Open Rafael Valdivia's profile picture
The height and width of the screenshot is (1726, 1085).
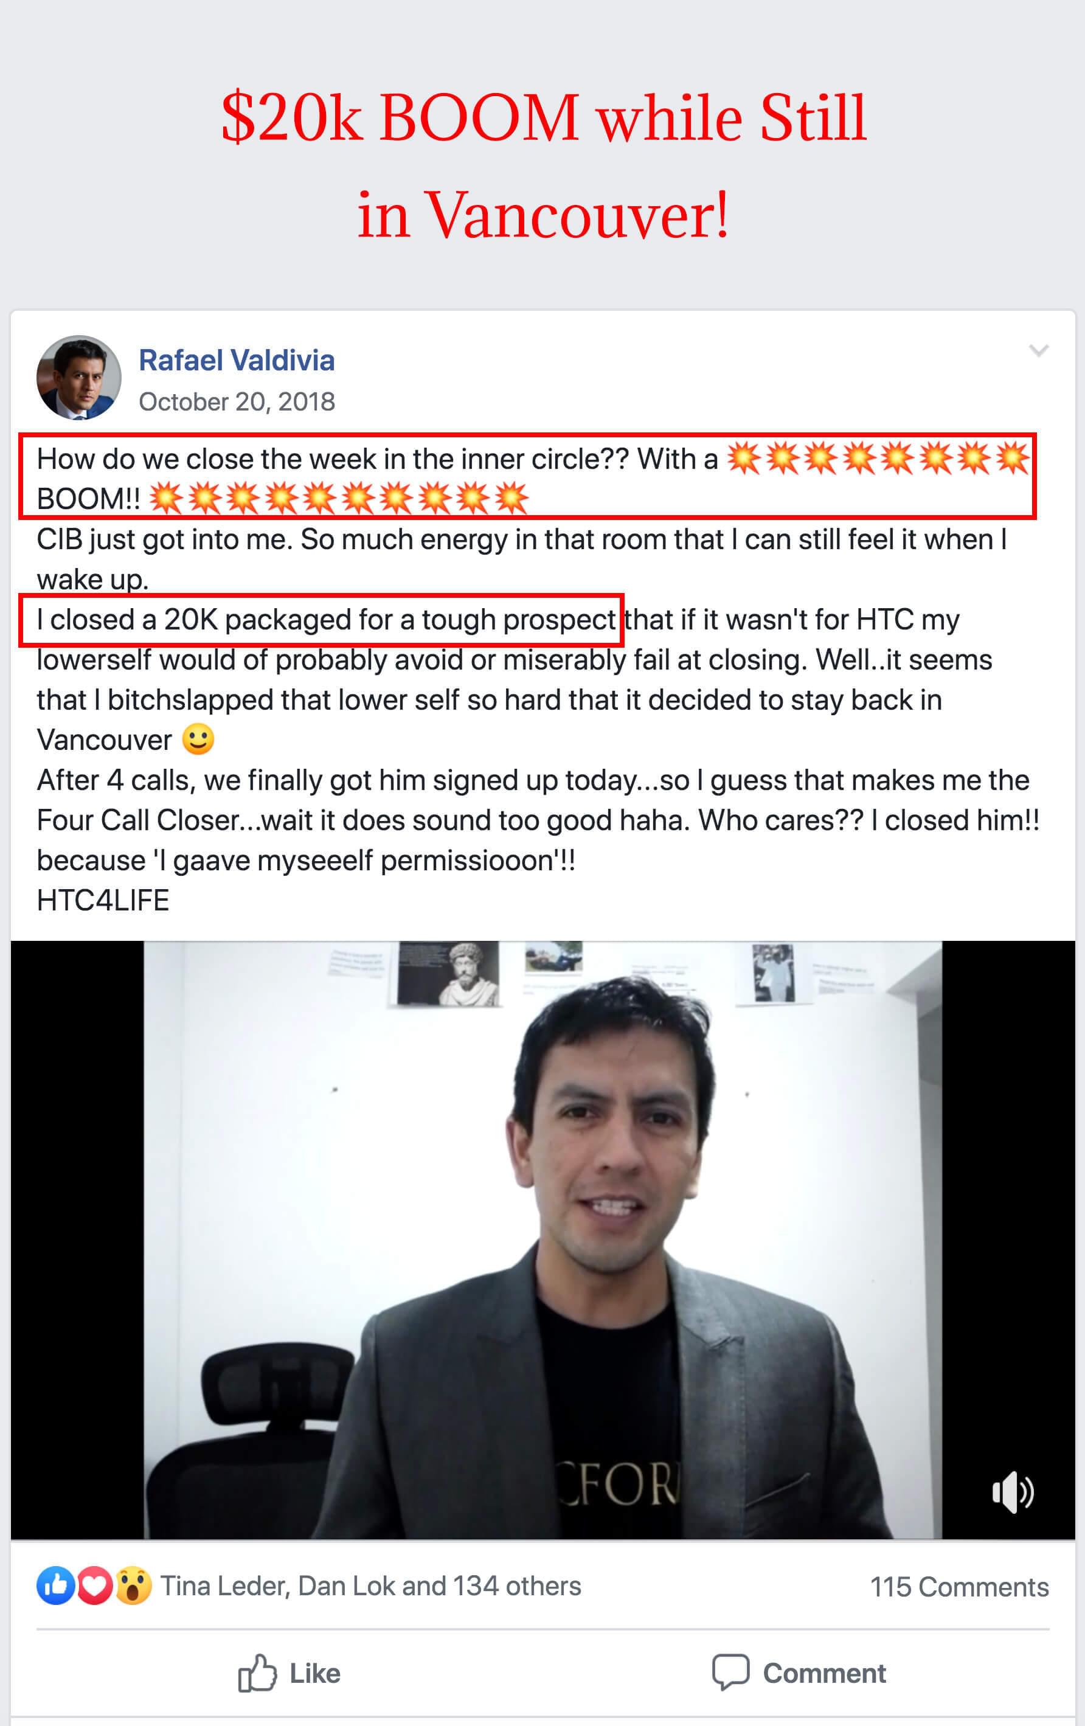[x=79, y=377]
